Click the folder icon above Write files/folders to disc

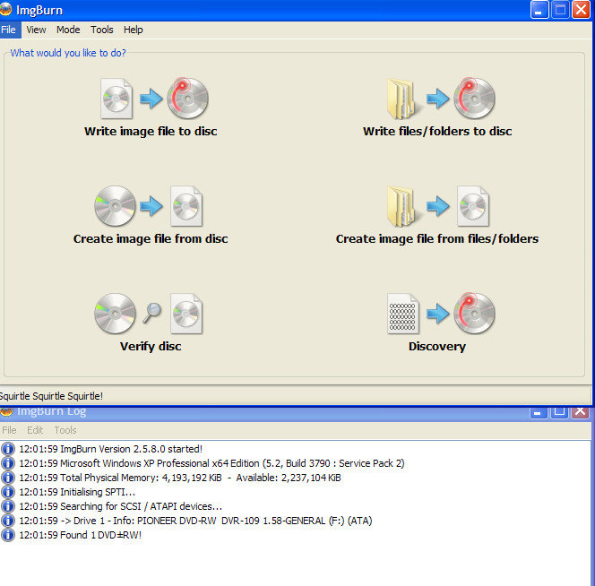click(x=401, y=99)
